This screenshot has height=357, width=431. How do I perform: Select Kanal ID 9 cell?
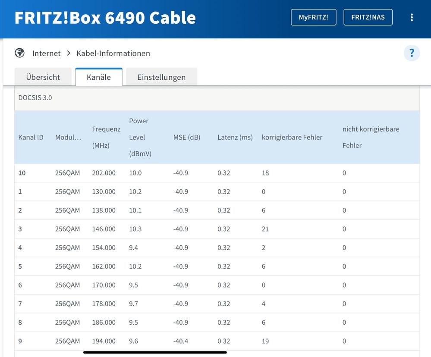point(20,341)
